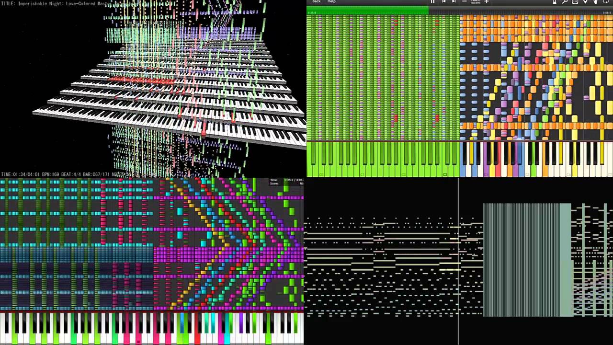Skip forward with the next-section icon
This screenshot has width=613, height=345.
[454, 1]
